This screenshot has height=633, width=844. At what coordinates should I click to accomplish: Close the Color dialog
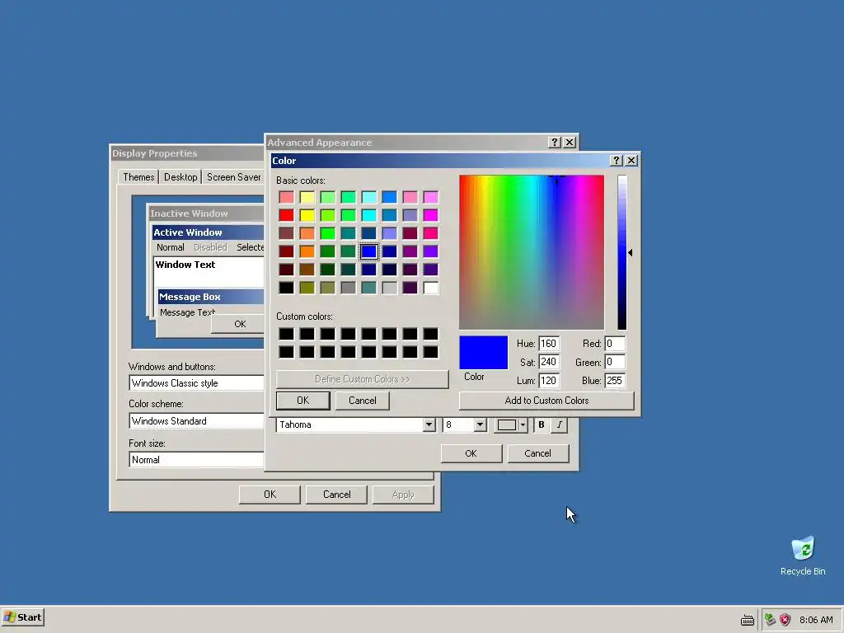pos(631,161)
